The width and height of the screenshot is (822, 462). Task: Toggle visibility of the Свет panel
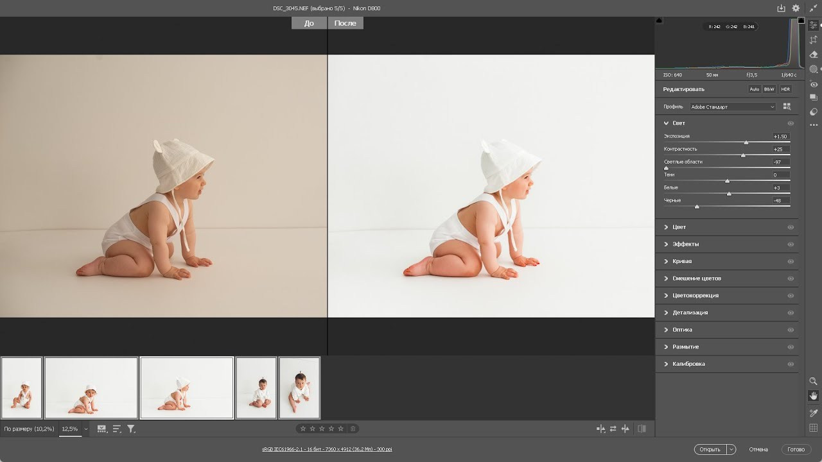coord(791,123)
